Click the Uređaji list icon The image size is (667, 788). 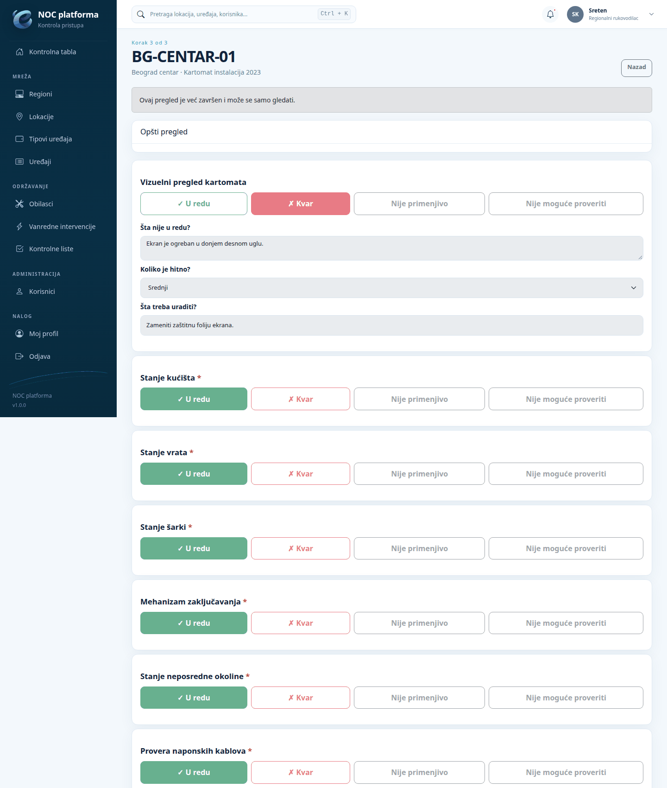point(19,162)
